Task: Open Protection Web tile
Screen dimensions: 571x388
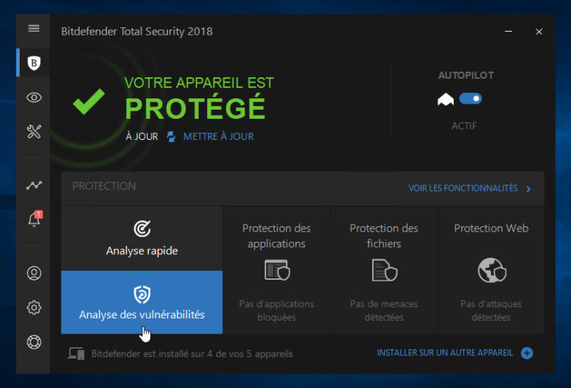Action: (x=492, y=270)
